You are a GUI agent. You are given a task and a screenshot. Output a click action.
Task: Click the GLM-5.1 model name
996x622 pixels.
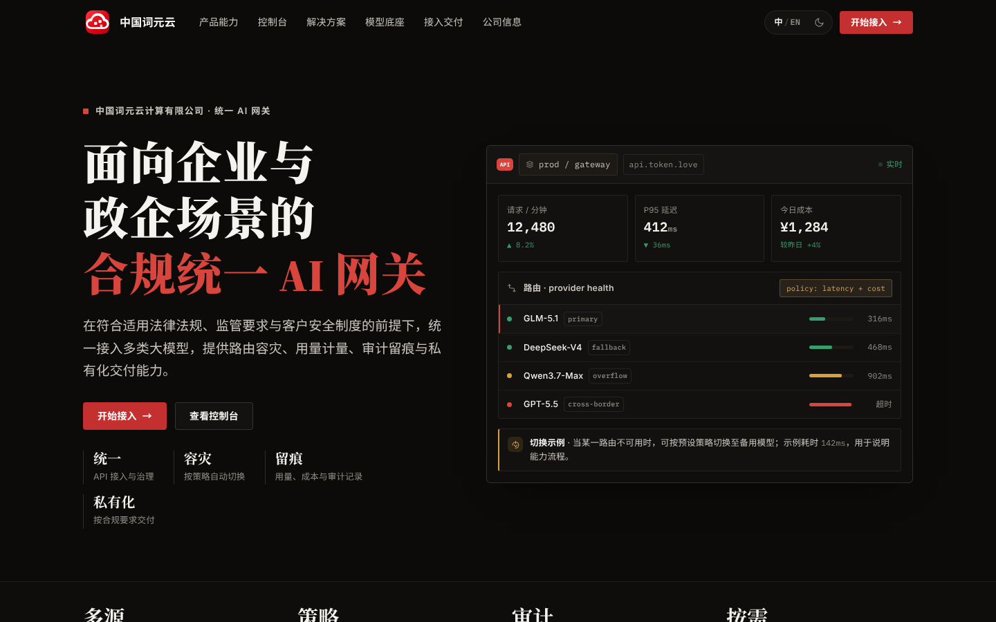[541, 319]
